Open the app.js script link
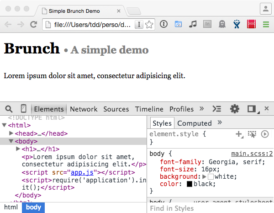 (82, 172)
